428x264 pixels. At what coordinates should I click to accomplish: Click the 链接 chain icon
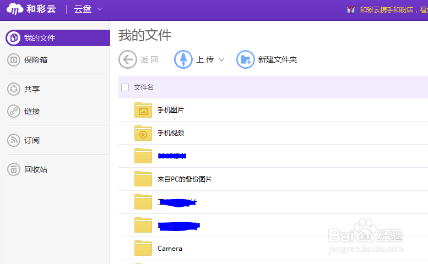click(x=14, y=111)
